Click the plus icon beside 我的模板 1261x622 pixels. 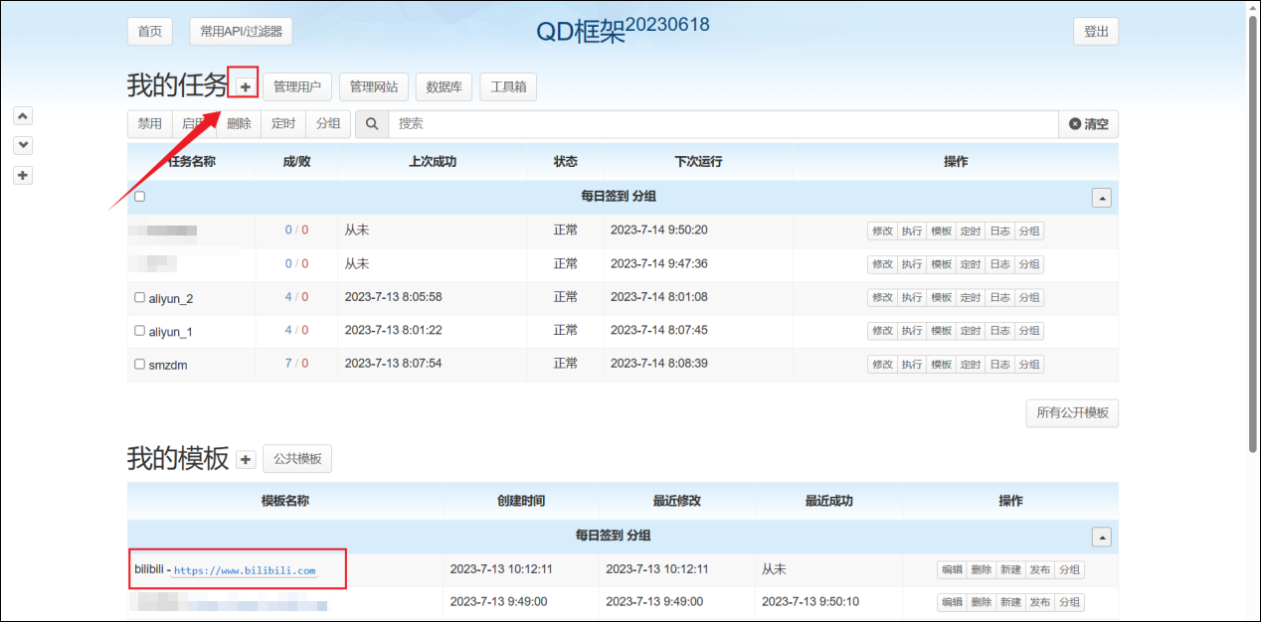tap(246, 459)
